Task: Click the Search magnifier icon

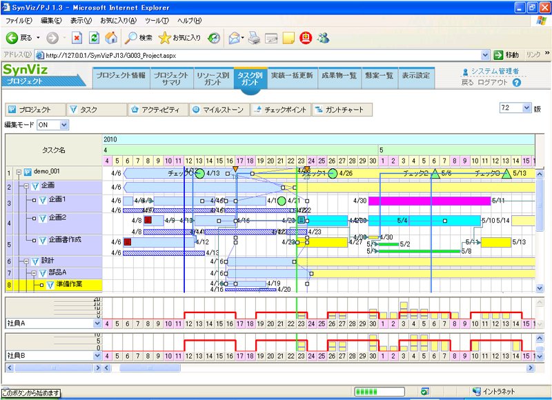Action: 130,38
